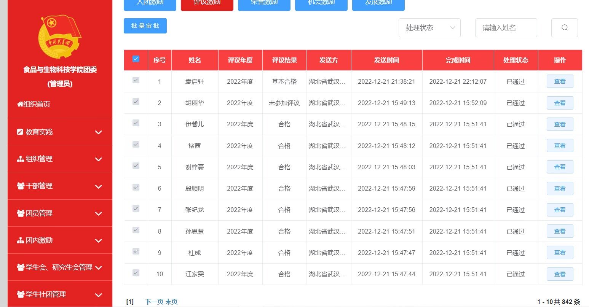This screenshot has width=589, height=307.
Task: Click the people icon beside 团员管理
Action: coord(21,213)
